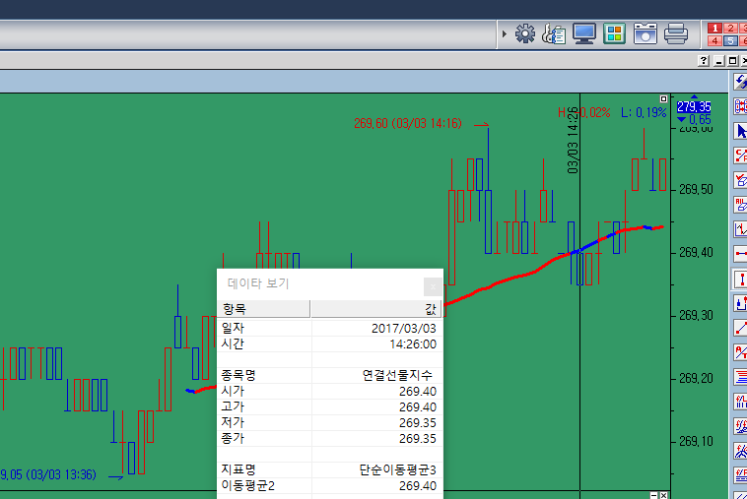Open settings via the gear icon
The height and width of the screenshot is (499, 747).
point(525,33)
